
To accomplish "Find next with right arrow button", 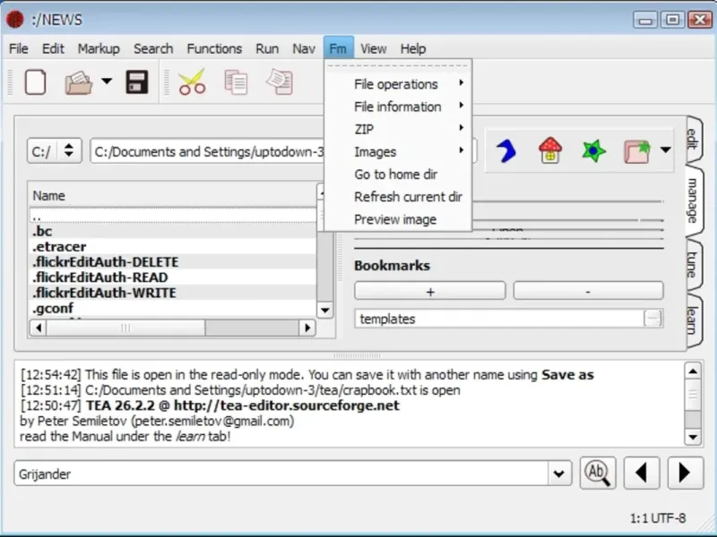I will click(x=685, y=473).
